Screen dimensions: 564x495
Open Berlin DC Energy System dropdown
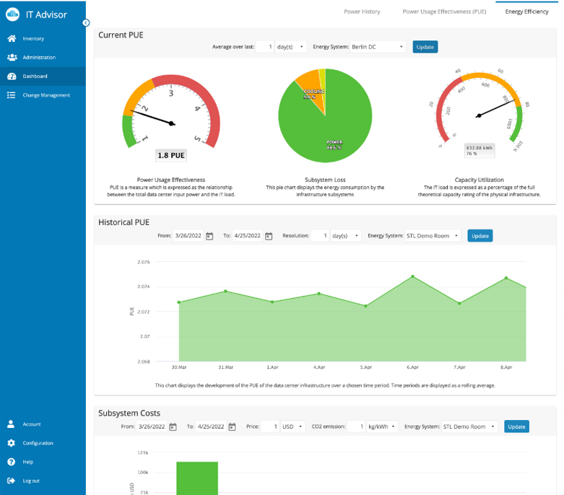378,47
